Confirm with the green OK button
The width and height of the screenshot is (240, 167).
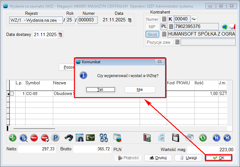tap(219, 158)
